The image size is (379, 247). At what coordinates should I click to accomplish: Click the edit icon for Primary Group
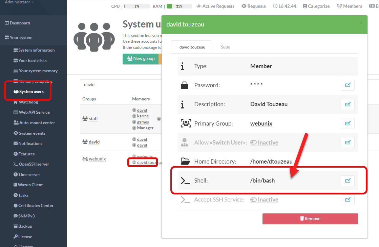click(348, 123)
